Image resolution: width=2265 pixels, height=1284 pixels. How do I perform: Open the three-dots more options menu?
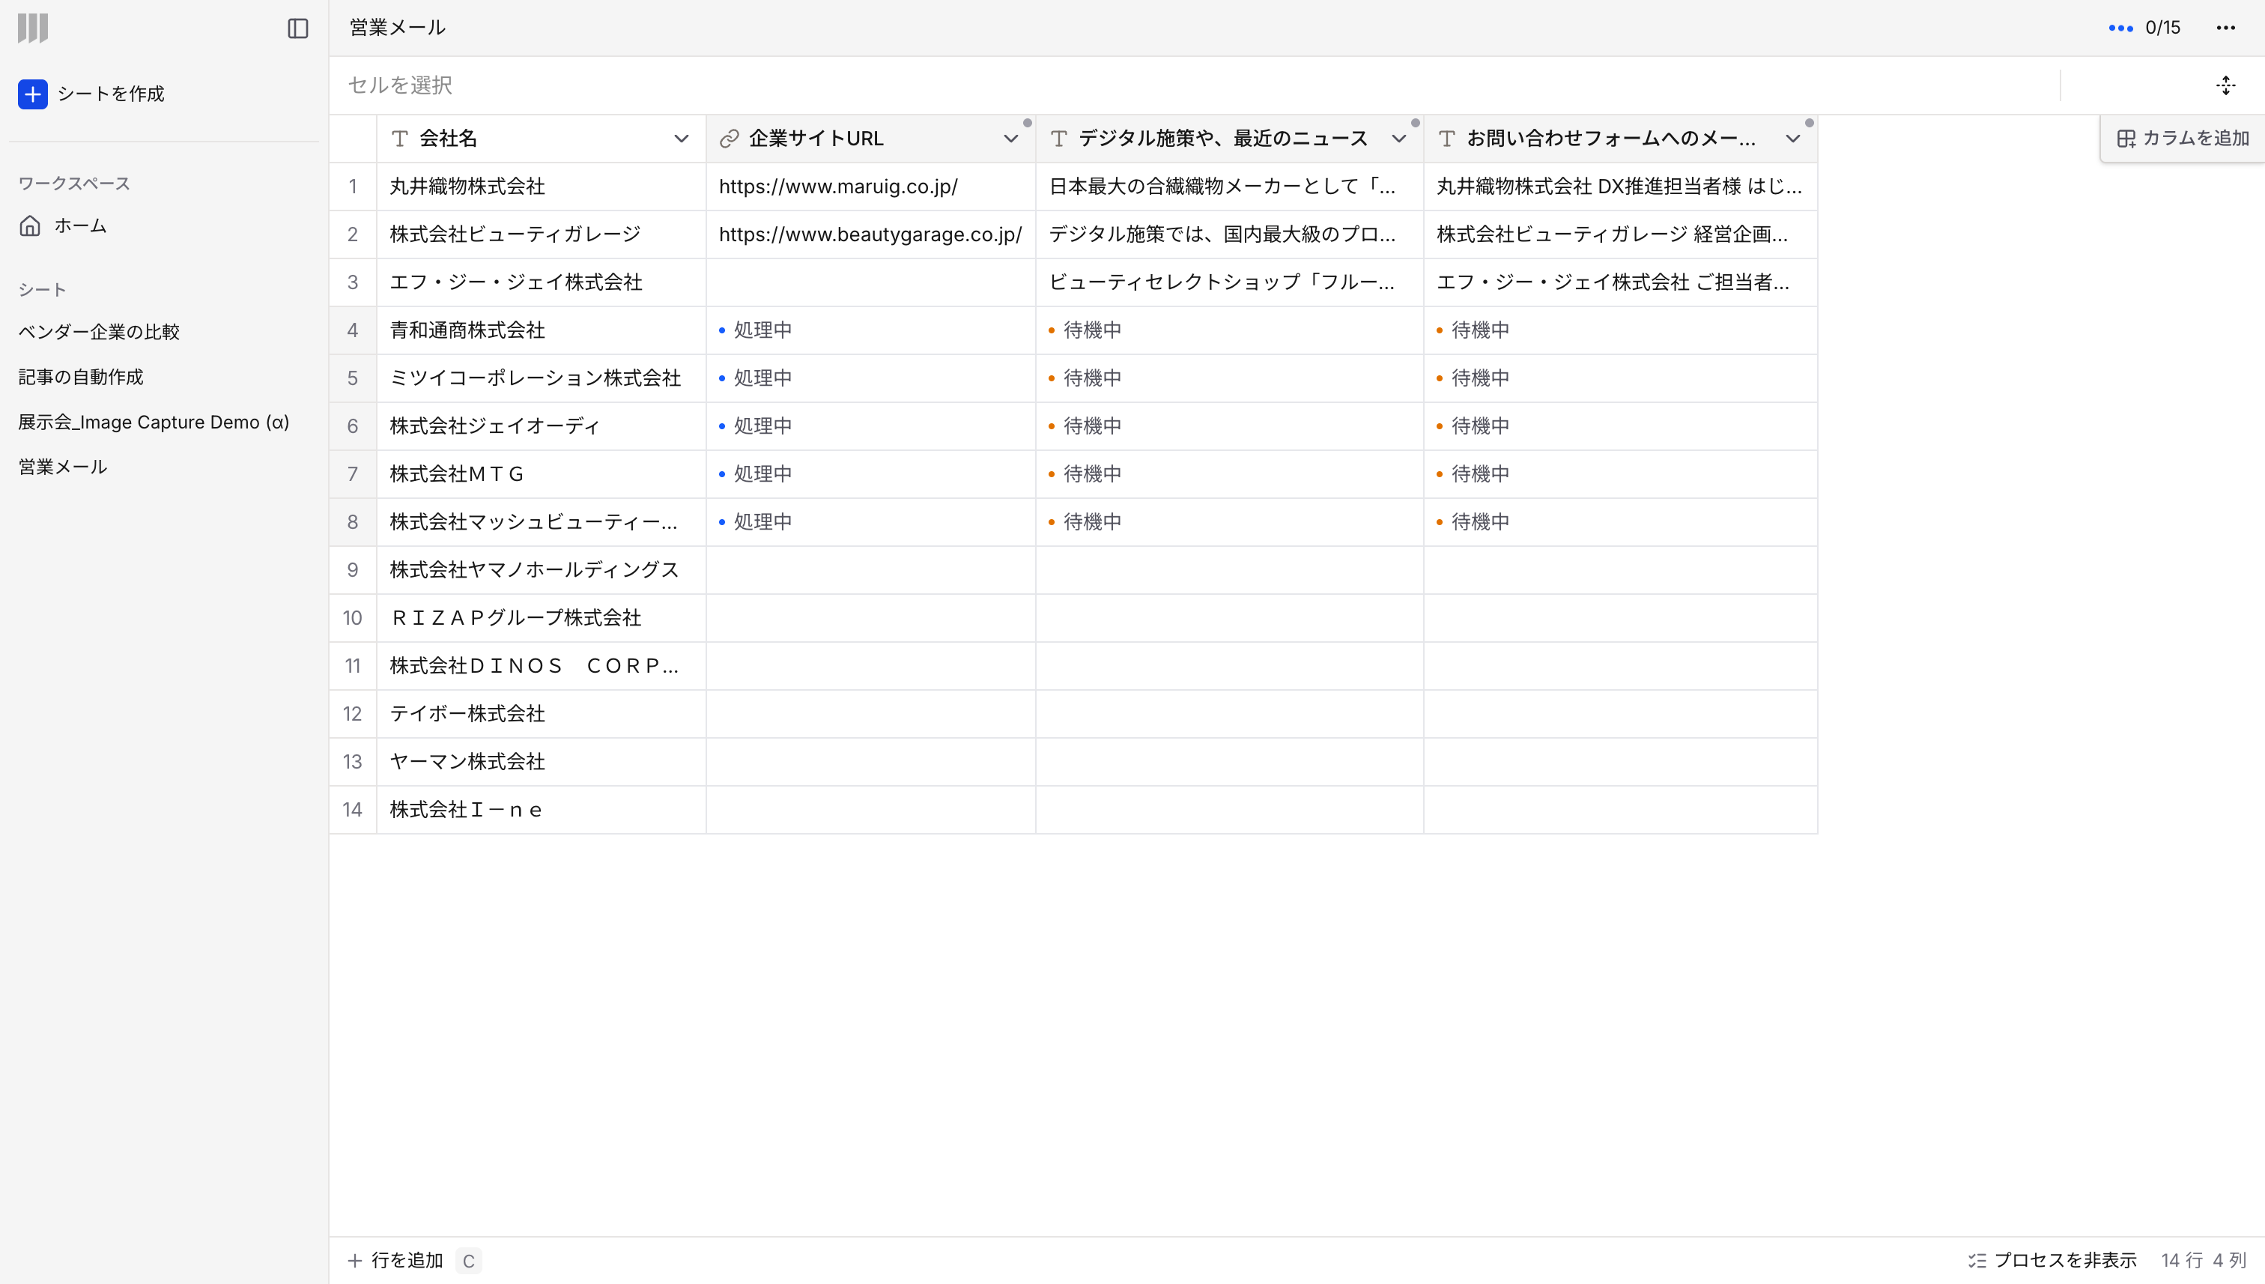coord(2225,28)
